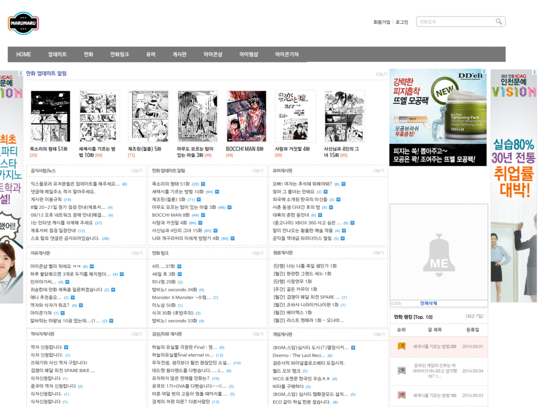Open BOCCHI MAN 8화 cover thumbnail
The image size is (543, 407).
point(246,116)
